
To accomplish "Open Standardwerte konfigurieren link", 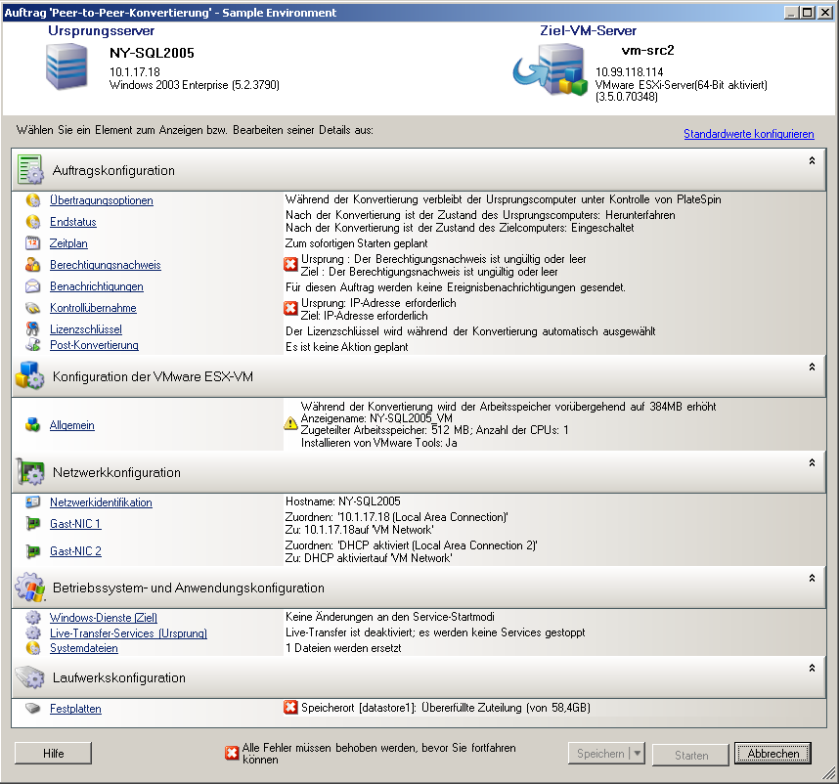I will (x=748, y=134).
